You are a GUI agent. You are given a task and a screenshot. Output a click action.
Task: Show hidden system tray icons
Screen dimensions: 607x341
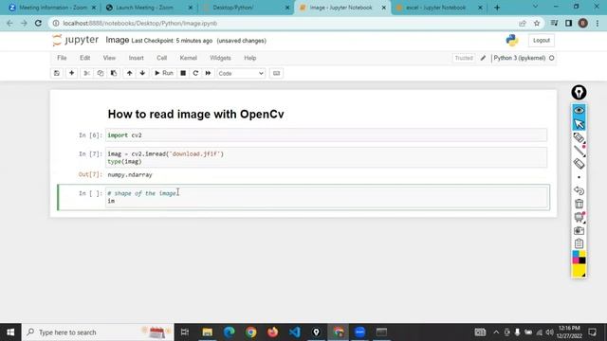point(496,332)
